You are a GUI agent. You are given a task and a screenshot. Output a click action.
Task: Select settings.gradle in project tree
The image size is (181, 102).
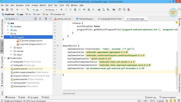[x=20, y=83]
